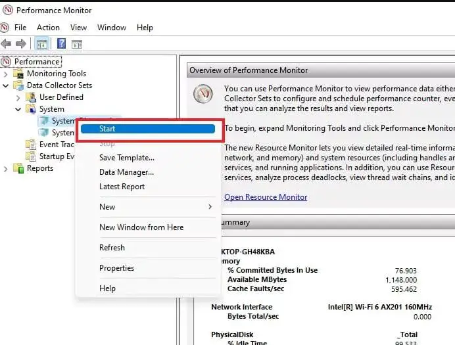Click the 'Cache Faults/sec' counter label
Image resolution: width=455 pixels, height=345 pixels.
[256, 288]
